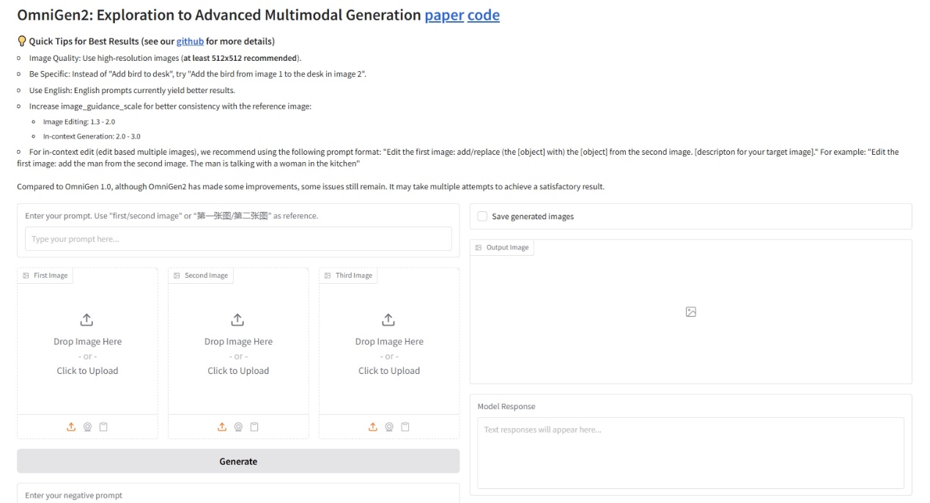Choose clipboard paste for Second Image
The width and height of the screenshot is (930, 503).
[x=254, y=427]
